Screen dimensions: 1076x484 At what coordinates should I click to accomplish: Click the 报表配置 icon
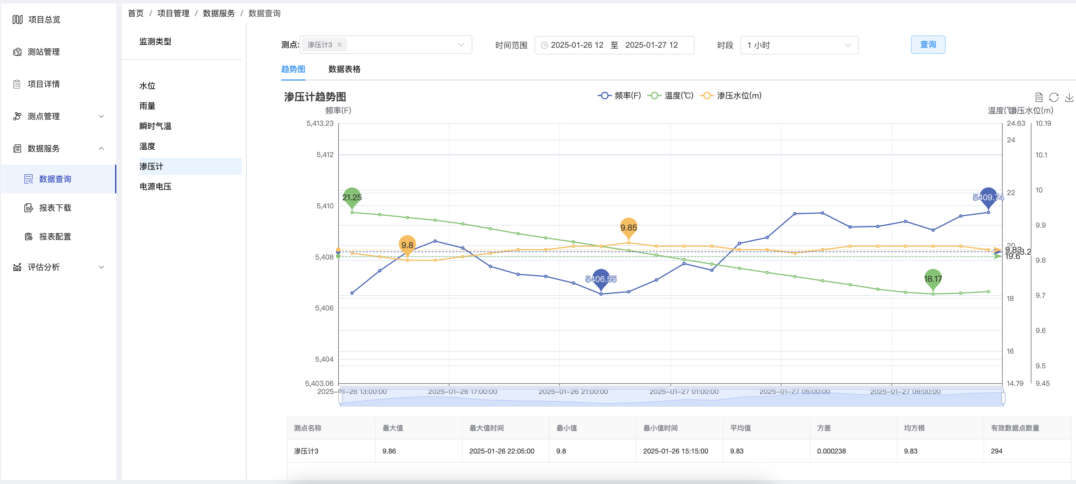click(x=28, y=237)
